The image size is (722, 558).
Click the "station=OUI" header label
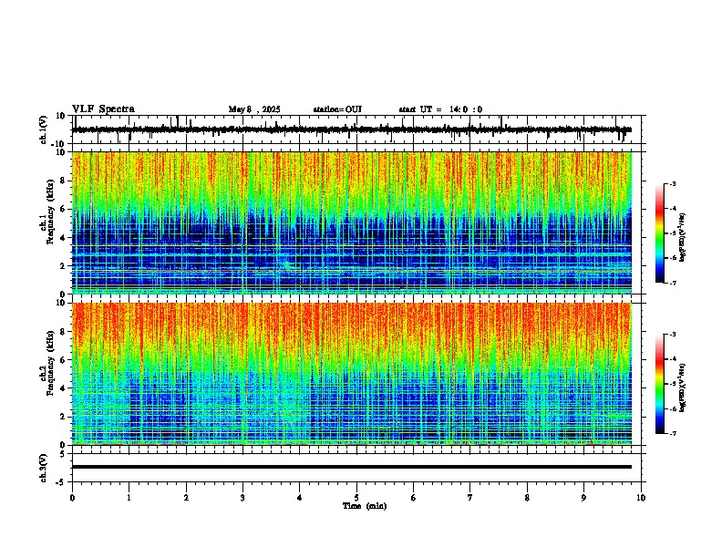[337, 109]
